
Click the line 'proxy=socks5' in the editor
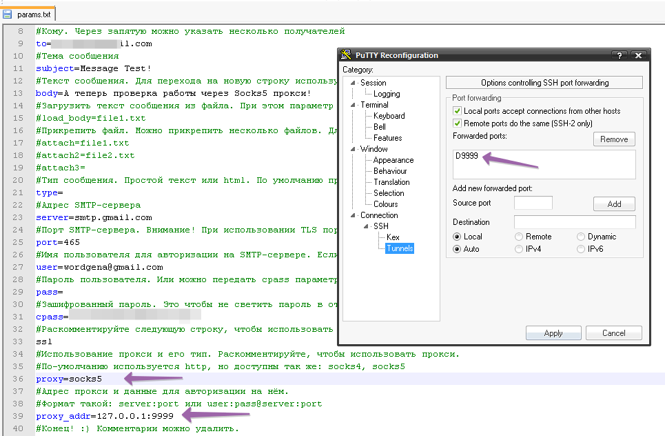(69, 379)
